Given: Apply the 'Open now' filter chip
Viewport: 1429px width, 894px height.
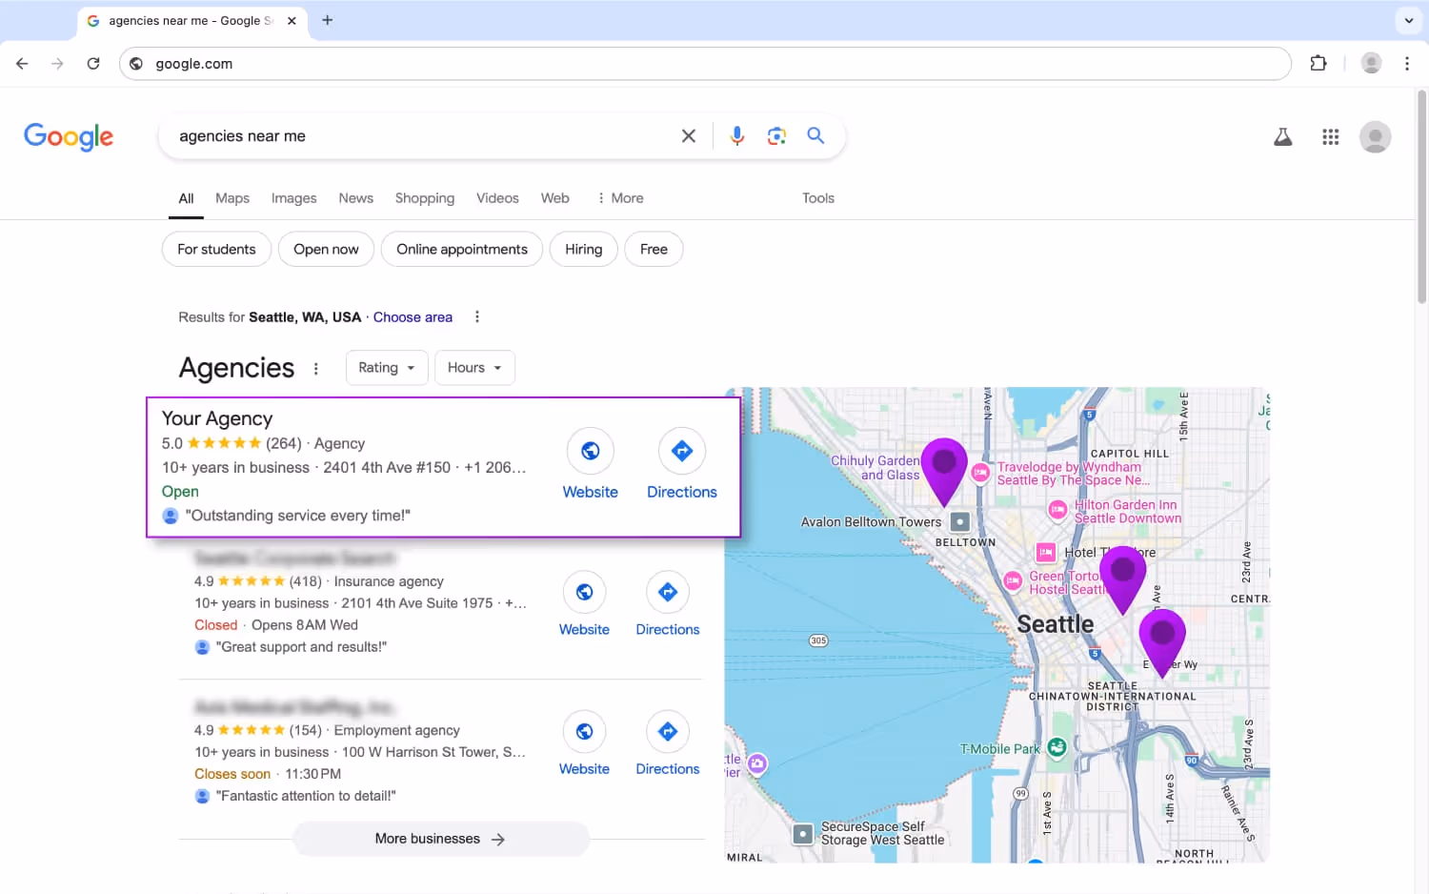Looking at the screenshot, I should tap(326, 250).
